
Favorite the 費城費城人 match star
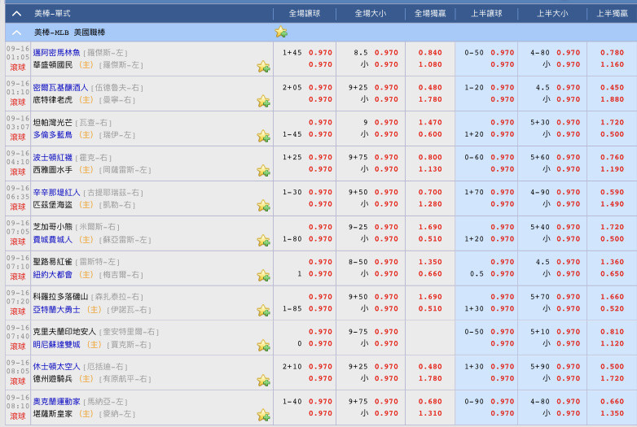click(263, 241)
